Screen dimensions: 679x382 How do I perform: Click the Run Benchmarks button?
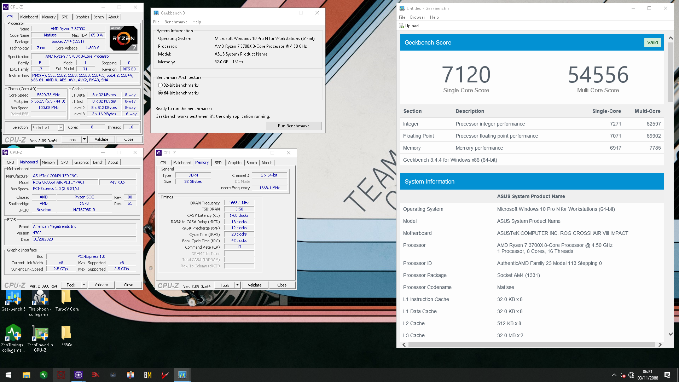[x=294, y=126]
